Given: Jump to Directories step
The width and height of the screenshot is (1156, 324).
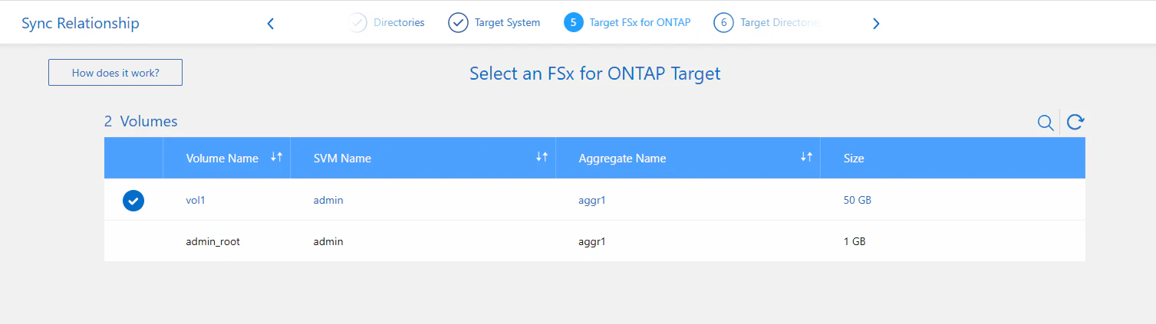Looking at the screenshot, I should coord(399,22).
